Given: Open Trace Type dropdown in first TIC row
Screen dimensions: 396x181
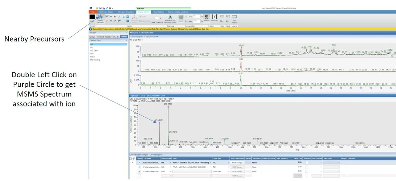Looking at the screenshot, I should click(228, 162).
